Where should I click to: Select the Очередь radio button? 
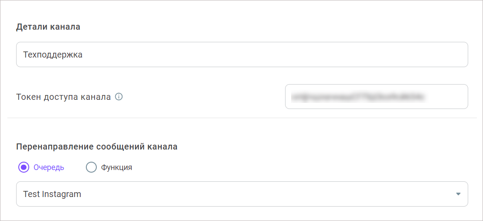pyautogui.click(x=24, y=167)
